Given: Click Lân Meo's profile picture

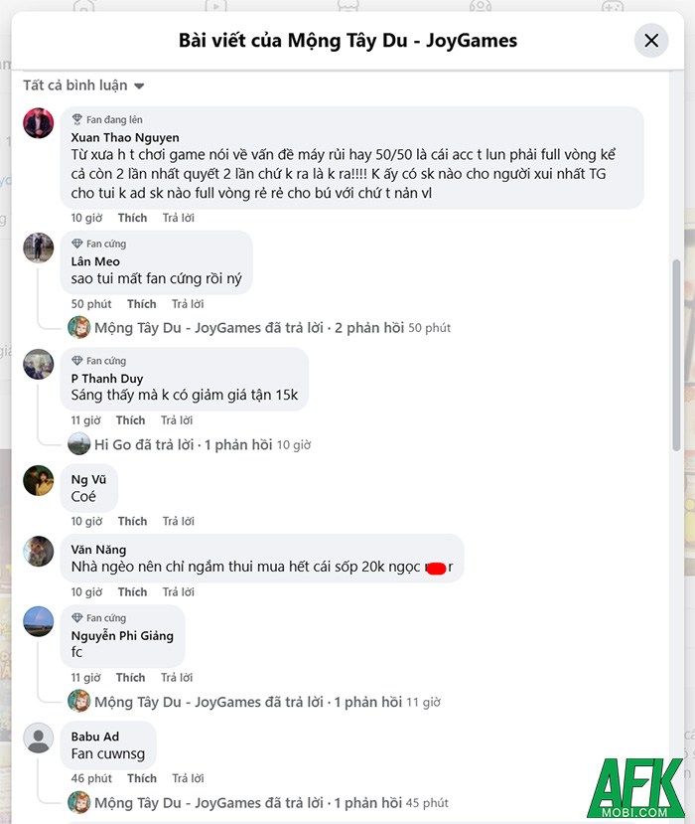Looking at the screenshot, I should [x=38, y=247].
